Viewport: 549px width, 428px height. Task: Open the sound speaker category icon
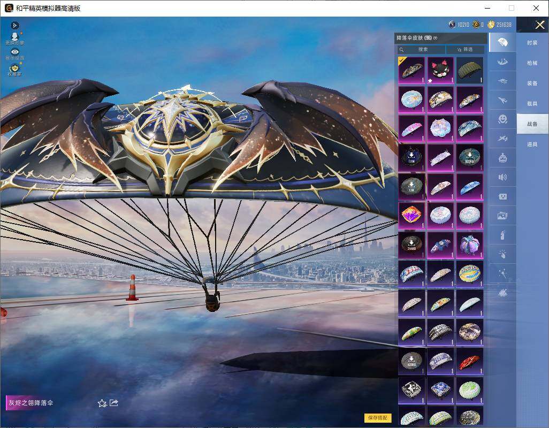pos(502,177)
